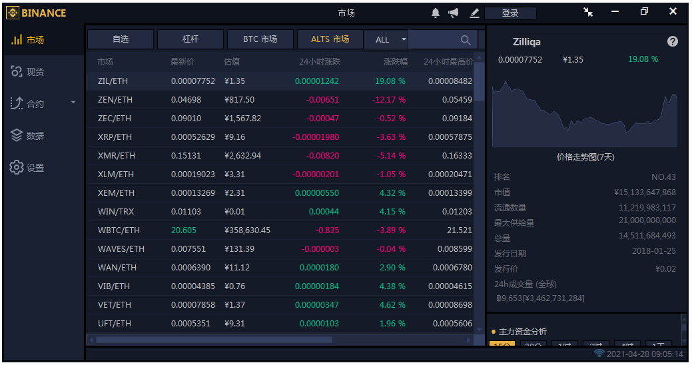Click the horizontal scrollbar under the market table

[x=214, y=340]
